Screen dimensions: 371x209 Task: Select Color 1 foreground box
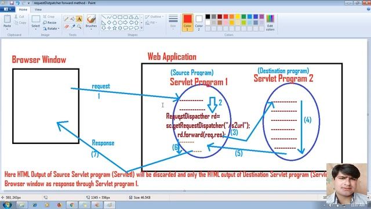[187, 23]
